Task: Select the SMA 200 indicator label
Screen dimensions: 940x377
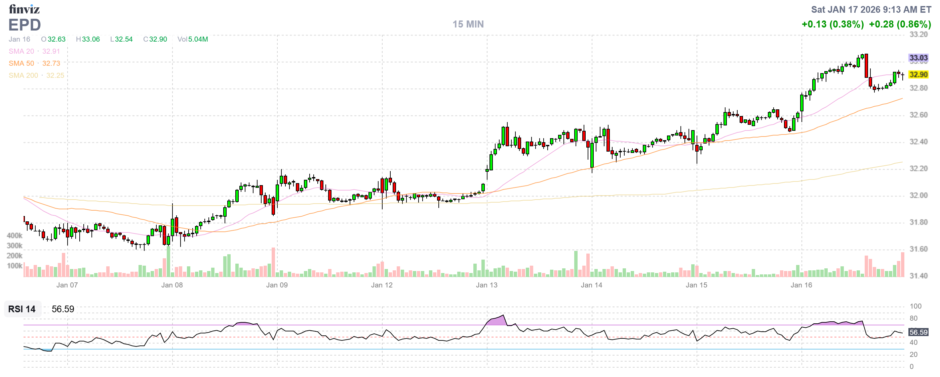Action: pos(23,75)
